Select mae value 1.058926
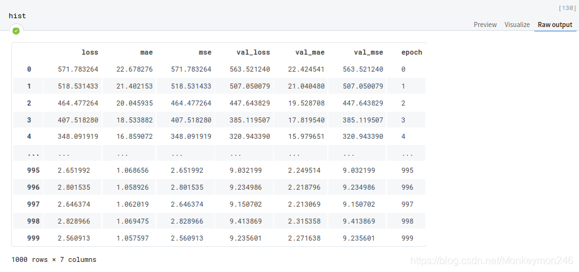579x272 pixels. pyautogui.click(x=133, y=187)
